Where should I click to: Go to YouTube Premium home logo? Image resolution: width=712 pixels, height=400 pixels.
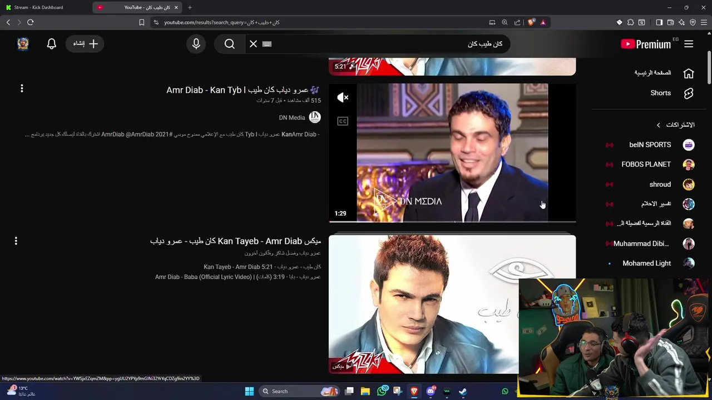pyautogui.click(x=646, y=44)
